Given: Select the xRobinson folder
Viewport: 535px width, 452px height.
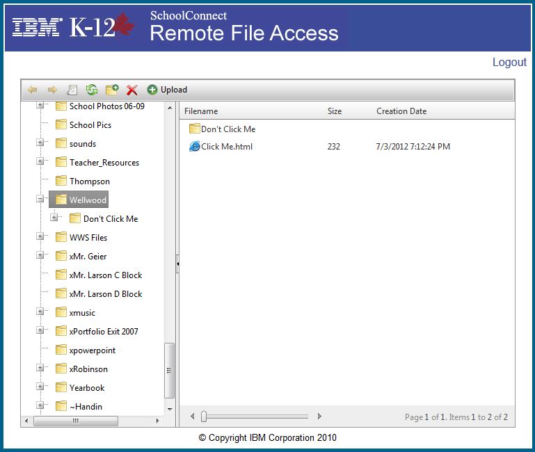Looking at the screenshot, I should (89, 369).
